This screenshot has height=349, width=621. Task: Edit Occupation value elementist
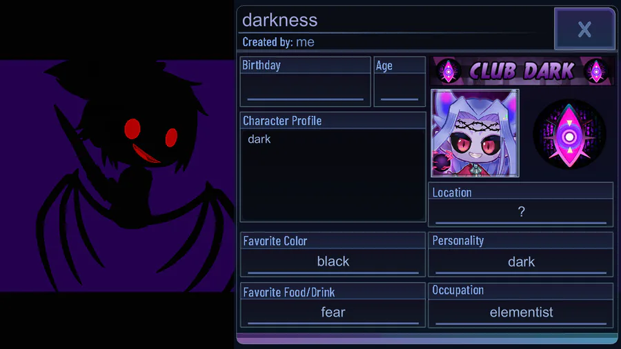(x=521, y=312)
